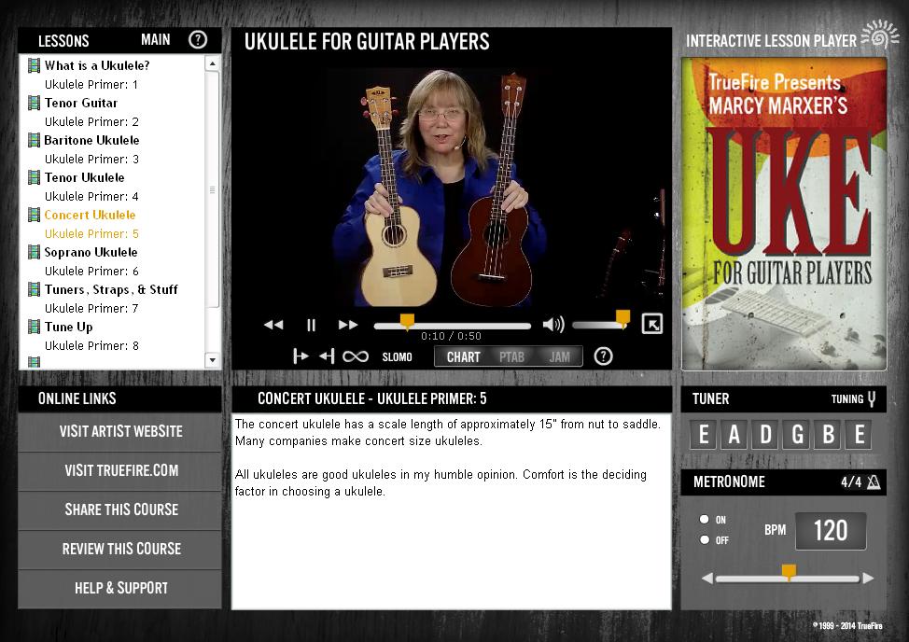Toggle the infinity loop icon

tap(356, 356)
